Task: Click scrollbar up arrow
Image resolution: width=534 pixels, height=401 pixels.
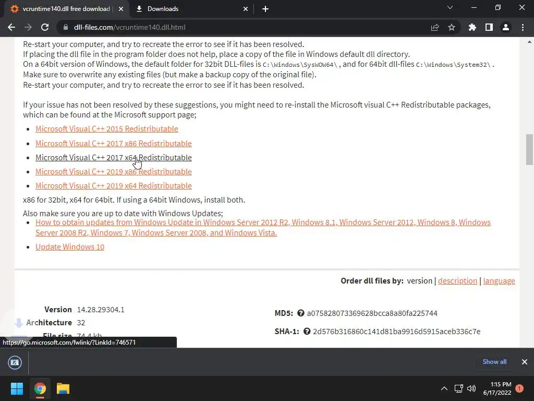Action: [x=529, y=42]
